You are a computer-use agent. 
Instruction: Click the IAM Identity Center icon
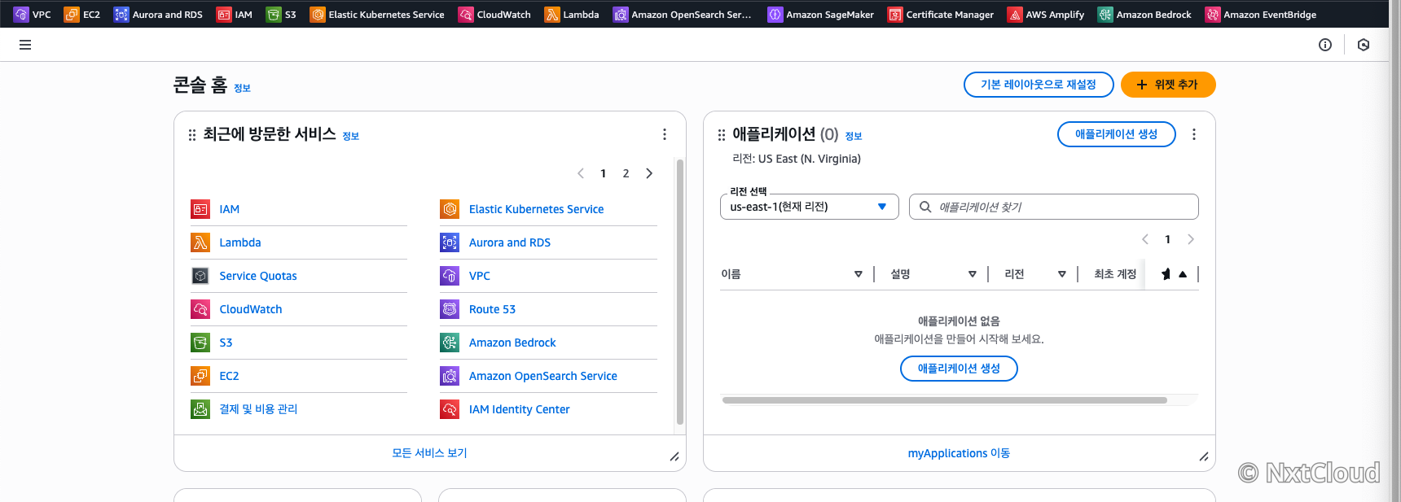coord(450,409)
